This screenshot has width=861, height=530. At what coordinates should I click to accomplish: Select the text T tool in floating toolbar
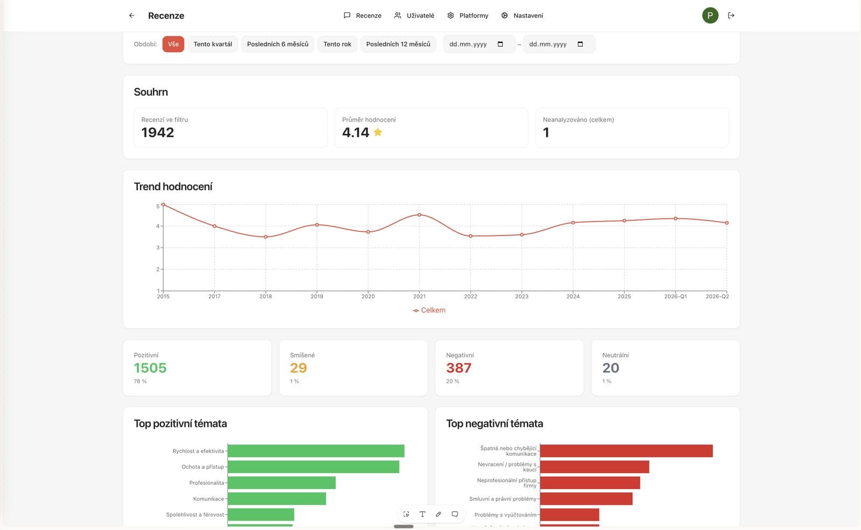coord(422,514)
